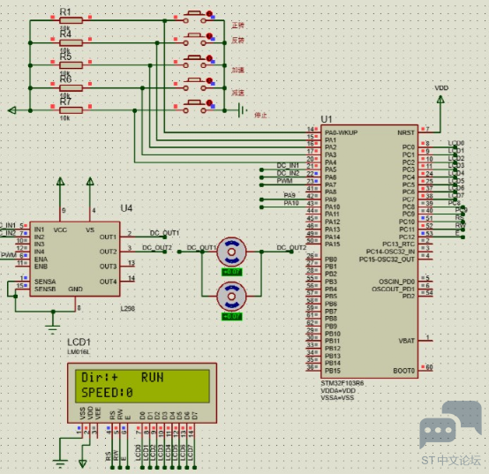Click the PB15 pin name on U1
Image resolution: width=489 pixels, height=474 pixels.
[333, 371]
